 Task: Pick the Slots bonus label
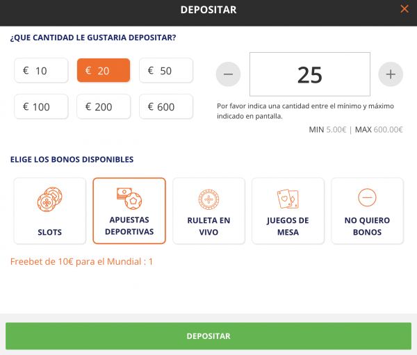tap(50, 232)
